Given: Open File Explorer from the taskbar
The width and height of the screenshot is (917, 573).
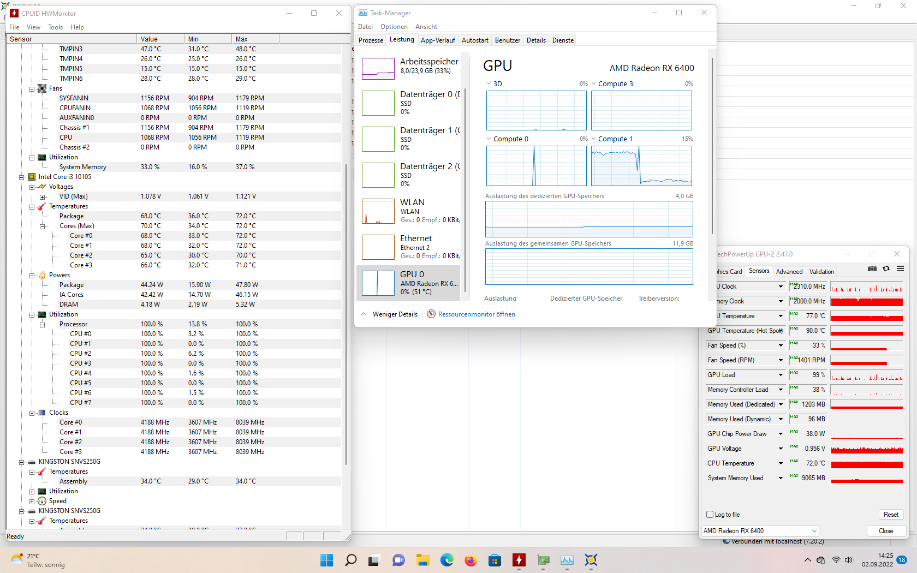Looking at the screenshot, I should [x=423, y=560].
